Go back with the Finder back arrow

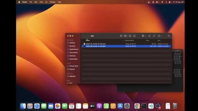(84, 36)
